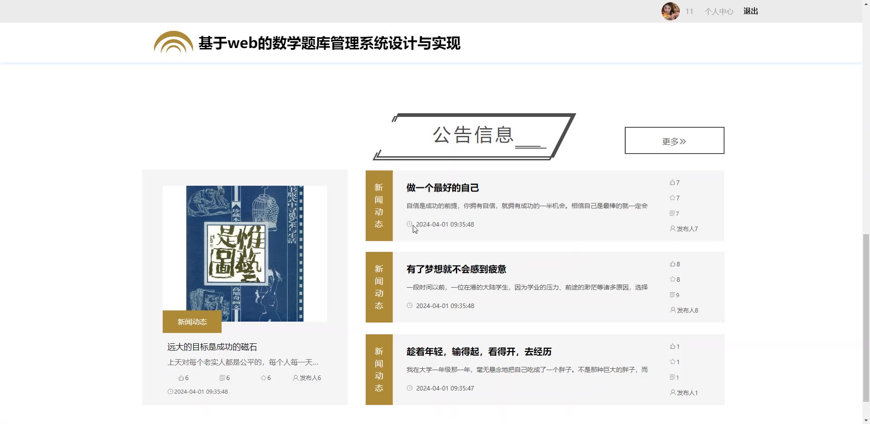Click 新闻动态 tag on featured image
The image size is (870, 424).
pos(192,322)
